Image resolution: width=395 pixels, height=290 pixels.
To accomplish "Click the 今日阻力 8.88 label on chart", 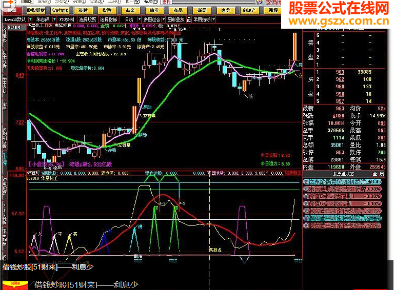I will [275, 164].
